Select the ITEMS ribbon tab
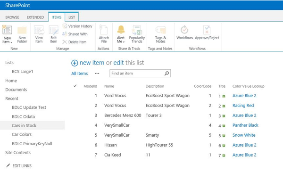Screen dimensions: 283x173 tap(57, 17)
